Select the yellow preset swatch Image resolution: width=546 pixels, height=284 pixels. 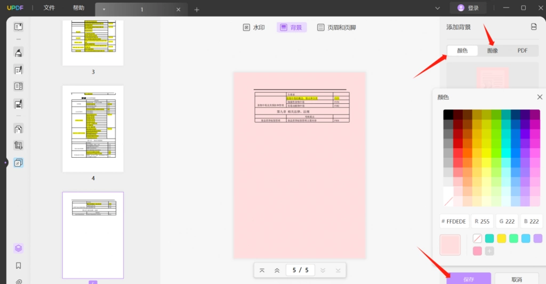coord(501,238)
